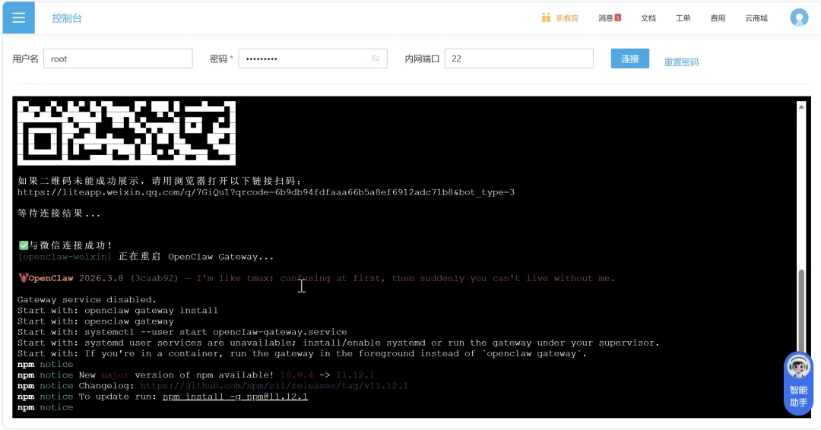Viewport: 821px width, 430px height.
Task: Click the user avatar icon
Action: (799, 17)
